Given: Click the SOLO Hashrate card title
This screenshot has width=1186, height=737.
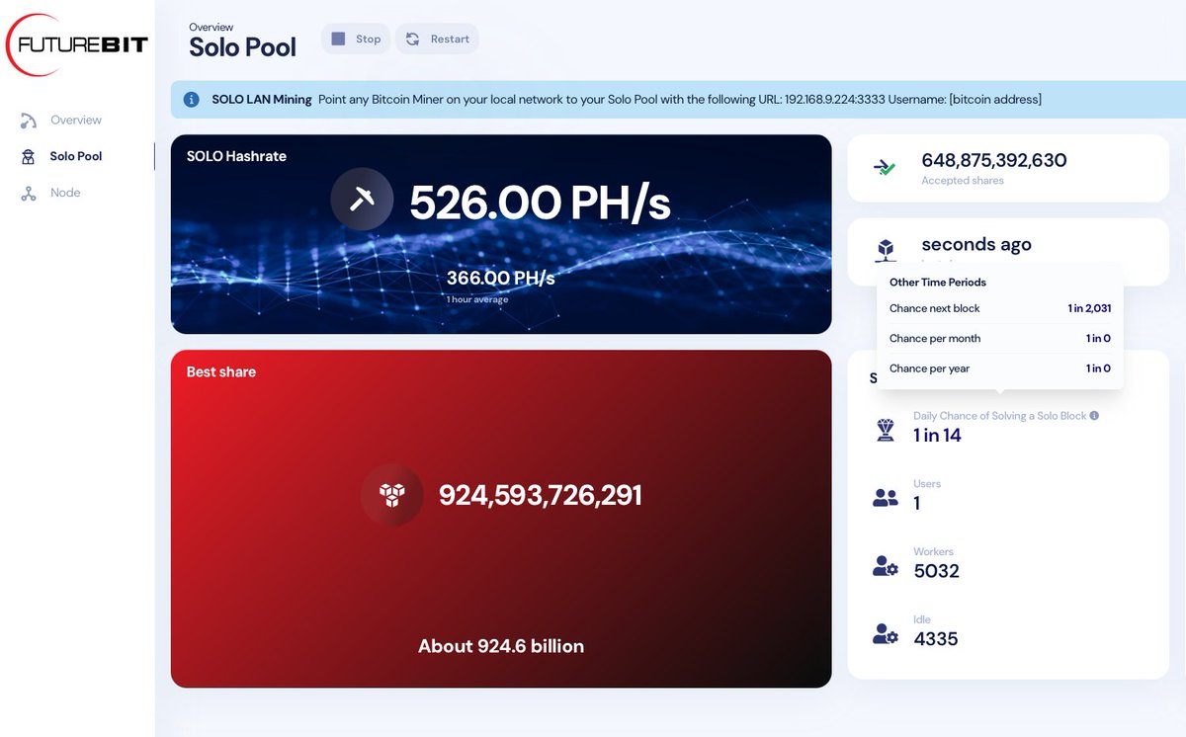Looking at the screenshot, I should pos(236,156).
